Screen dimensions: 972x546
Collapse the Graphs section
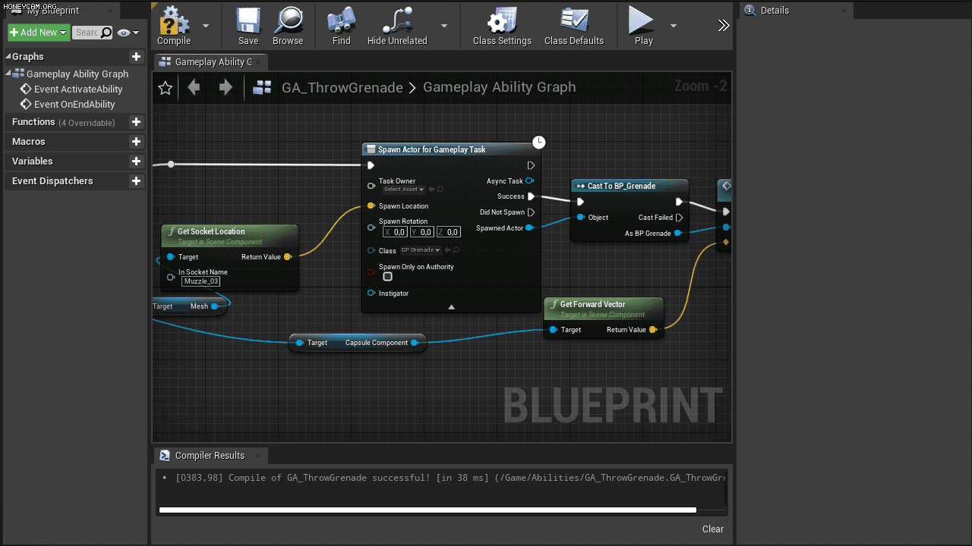tap(8, 57)
